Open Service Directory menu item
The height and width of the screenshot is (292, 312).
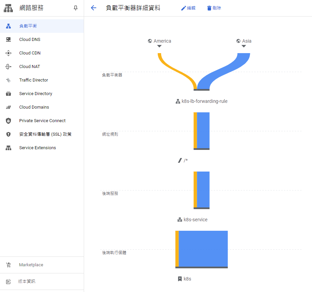[35, 94]
